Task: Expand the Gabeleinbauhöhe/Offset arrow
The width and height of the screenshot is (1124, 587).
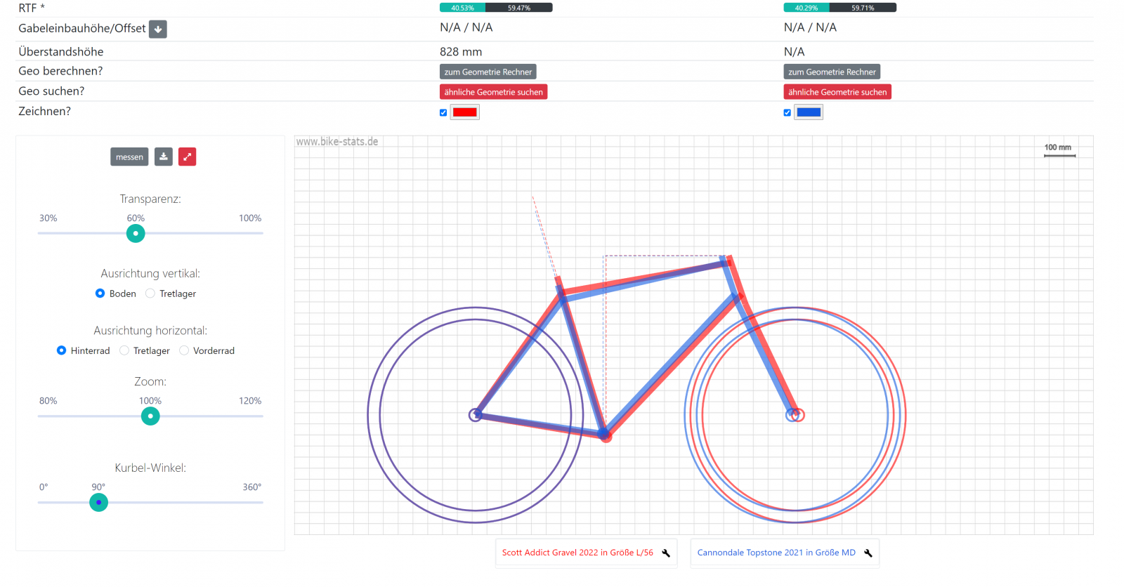Action: tap(158, 29)
